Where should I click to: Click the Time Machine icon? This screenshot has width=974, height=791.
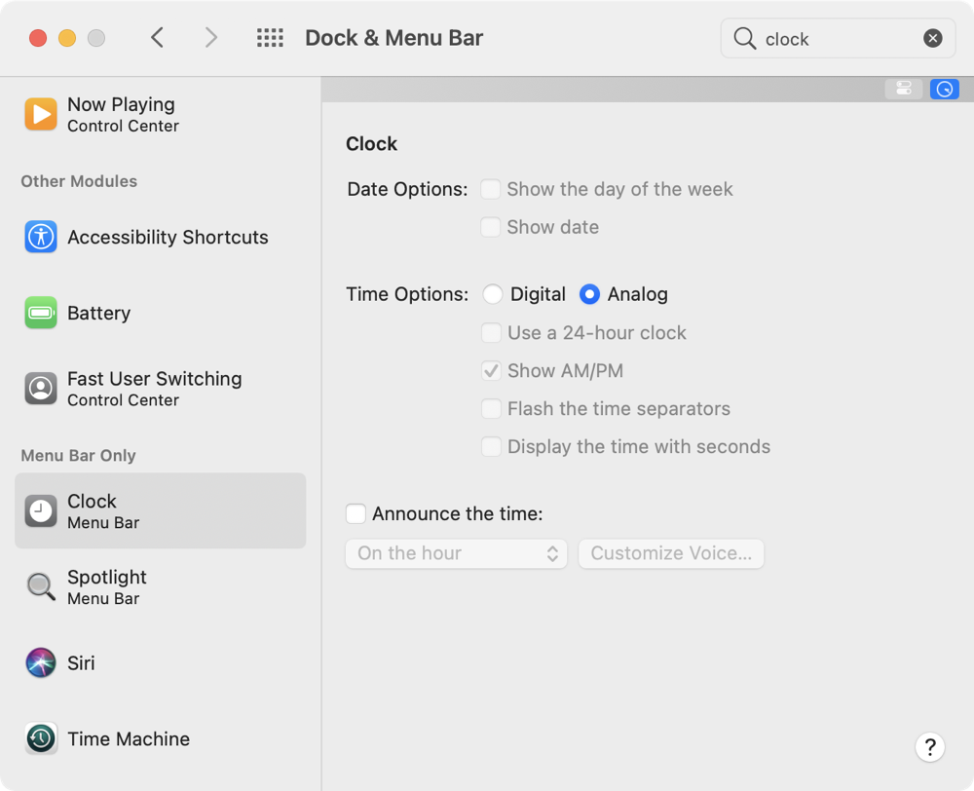click(41, 738)
